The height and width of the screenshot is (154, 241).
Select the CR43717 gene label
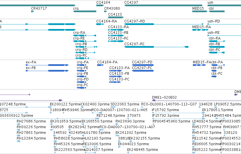click(x=39, y=8)
